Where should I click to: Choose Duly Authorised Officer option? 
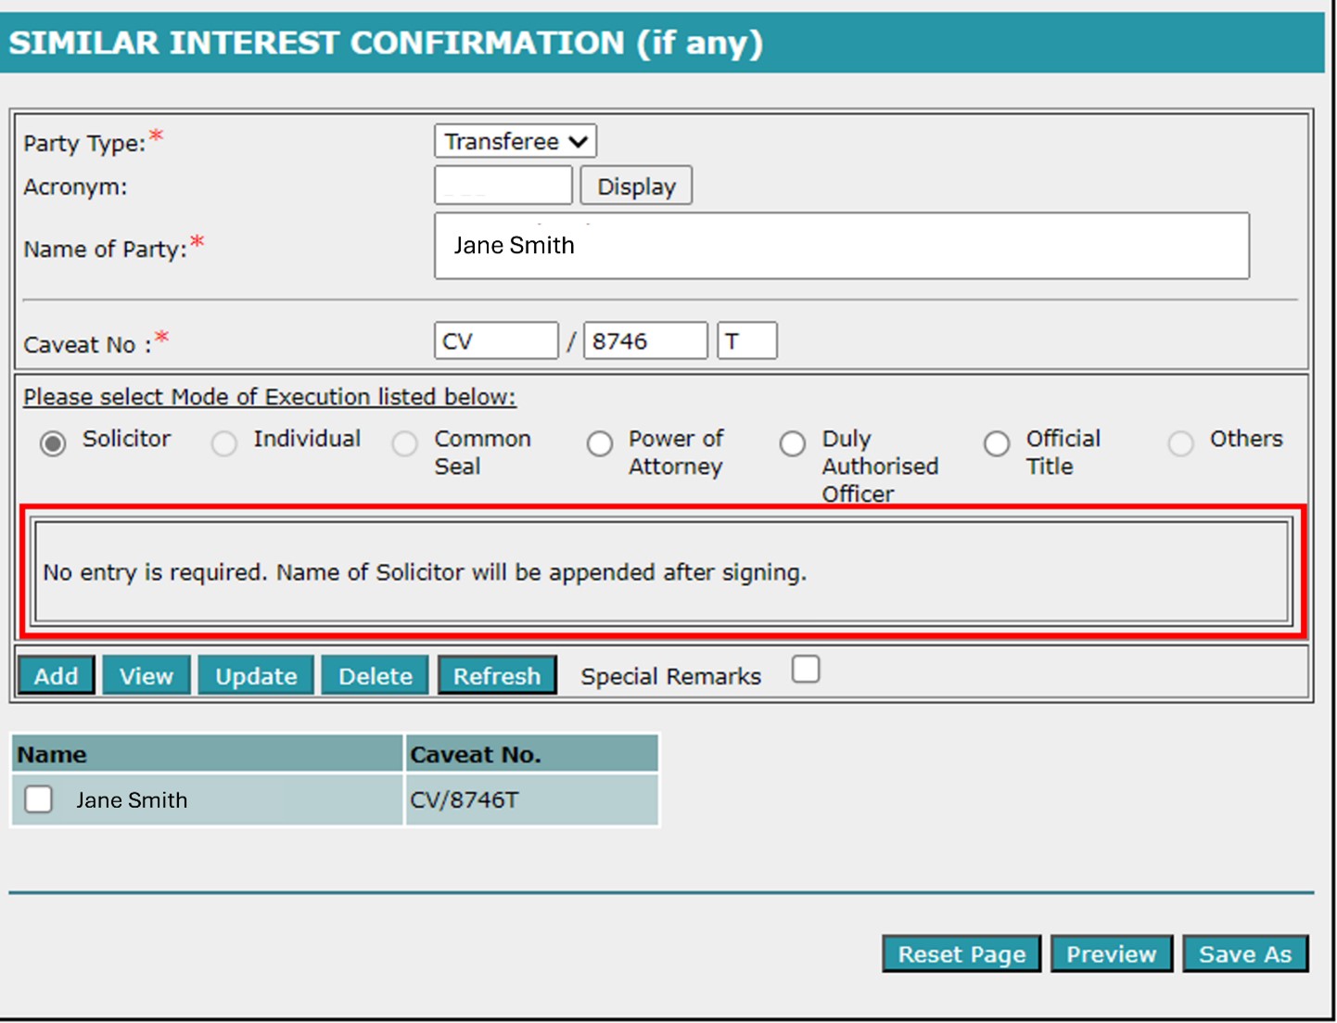[793, 443]
